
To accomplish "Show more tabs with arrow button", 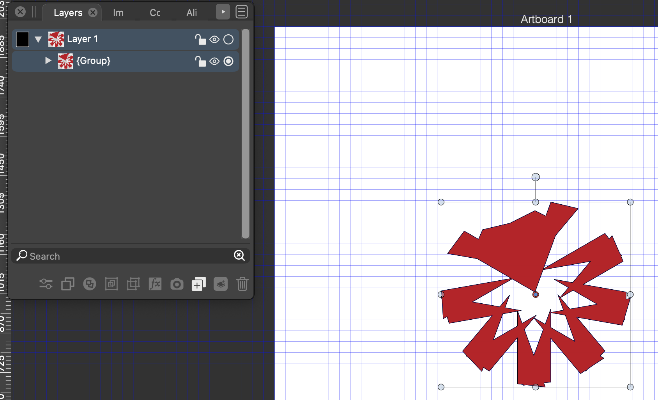I will point(223,12).
